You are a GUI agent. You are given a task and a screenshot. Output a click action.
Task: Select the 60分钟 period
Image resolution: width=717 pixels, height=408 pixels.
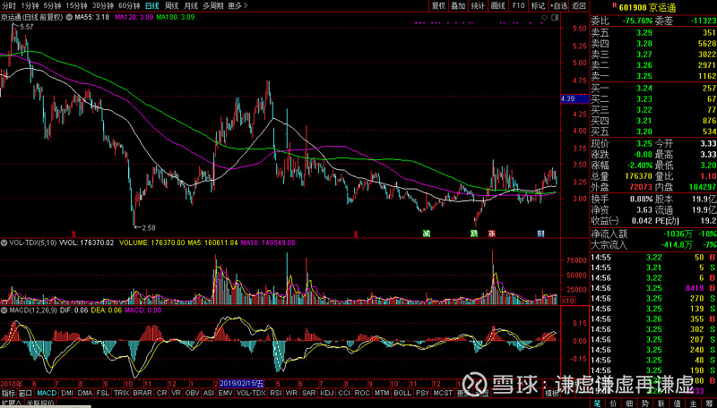(129, 6)
